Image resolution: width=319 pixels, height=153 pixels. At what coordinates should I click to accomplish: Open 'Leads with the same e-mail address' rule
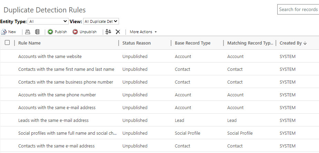[53, 120]
